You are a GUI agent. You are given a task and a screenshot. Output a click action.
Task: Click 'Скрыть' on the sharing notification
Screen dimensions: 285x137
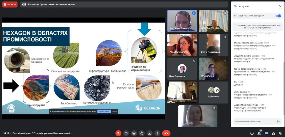click(114, 111)
